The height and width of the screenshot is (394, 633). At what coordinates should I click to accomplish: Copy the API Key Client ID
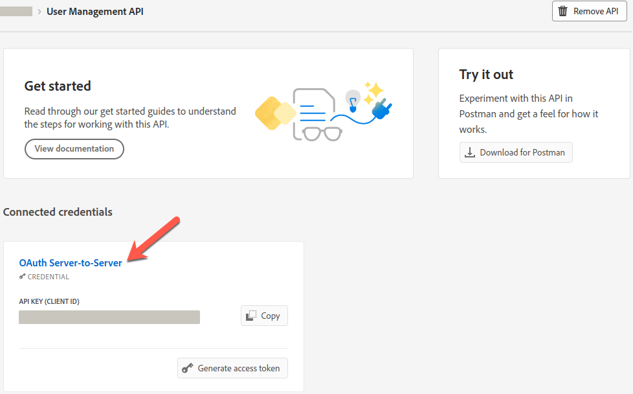point(264,316)
